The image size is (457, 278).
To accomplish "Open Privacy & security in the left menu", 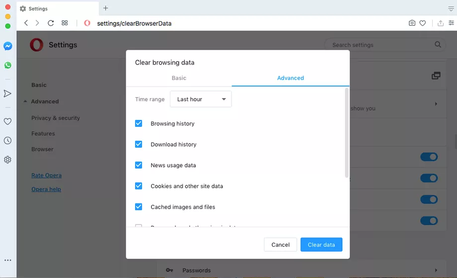I will [56, 118].
